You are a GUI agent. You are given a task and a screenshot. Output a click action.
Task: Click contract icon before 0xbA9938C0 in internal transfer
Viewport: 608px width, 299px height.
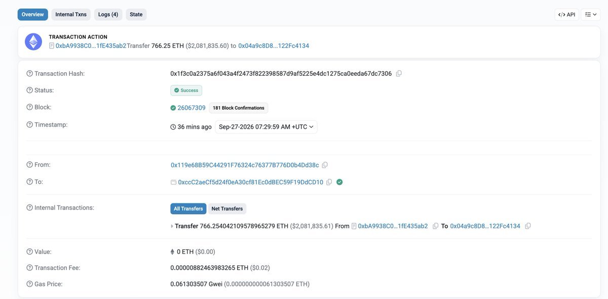click(354, 226)
